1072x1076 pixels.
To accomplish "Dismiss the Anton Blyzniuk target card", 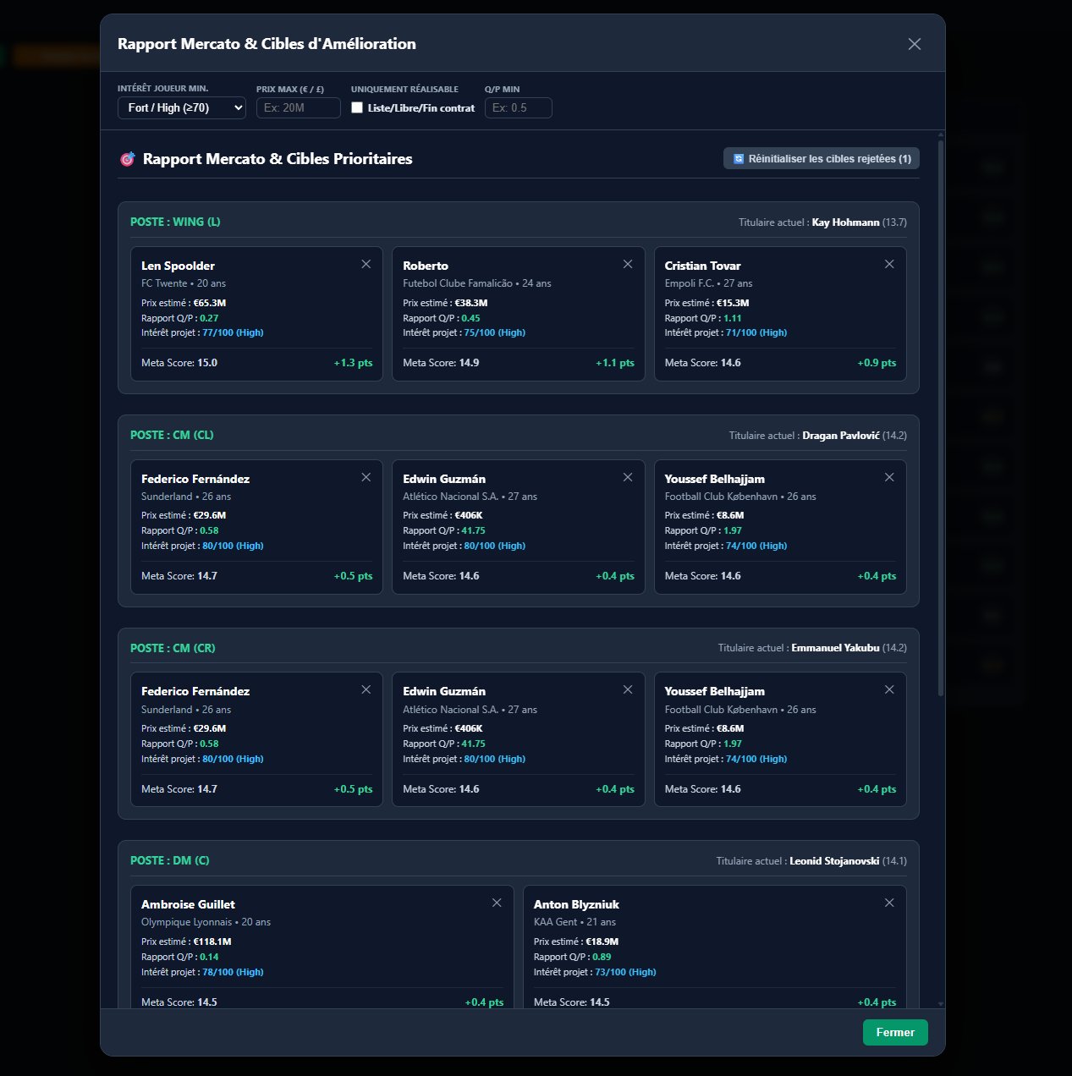I will [x=889, y=903].
